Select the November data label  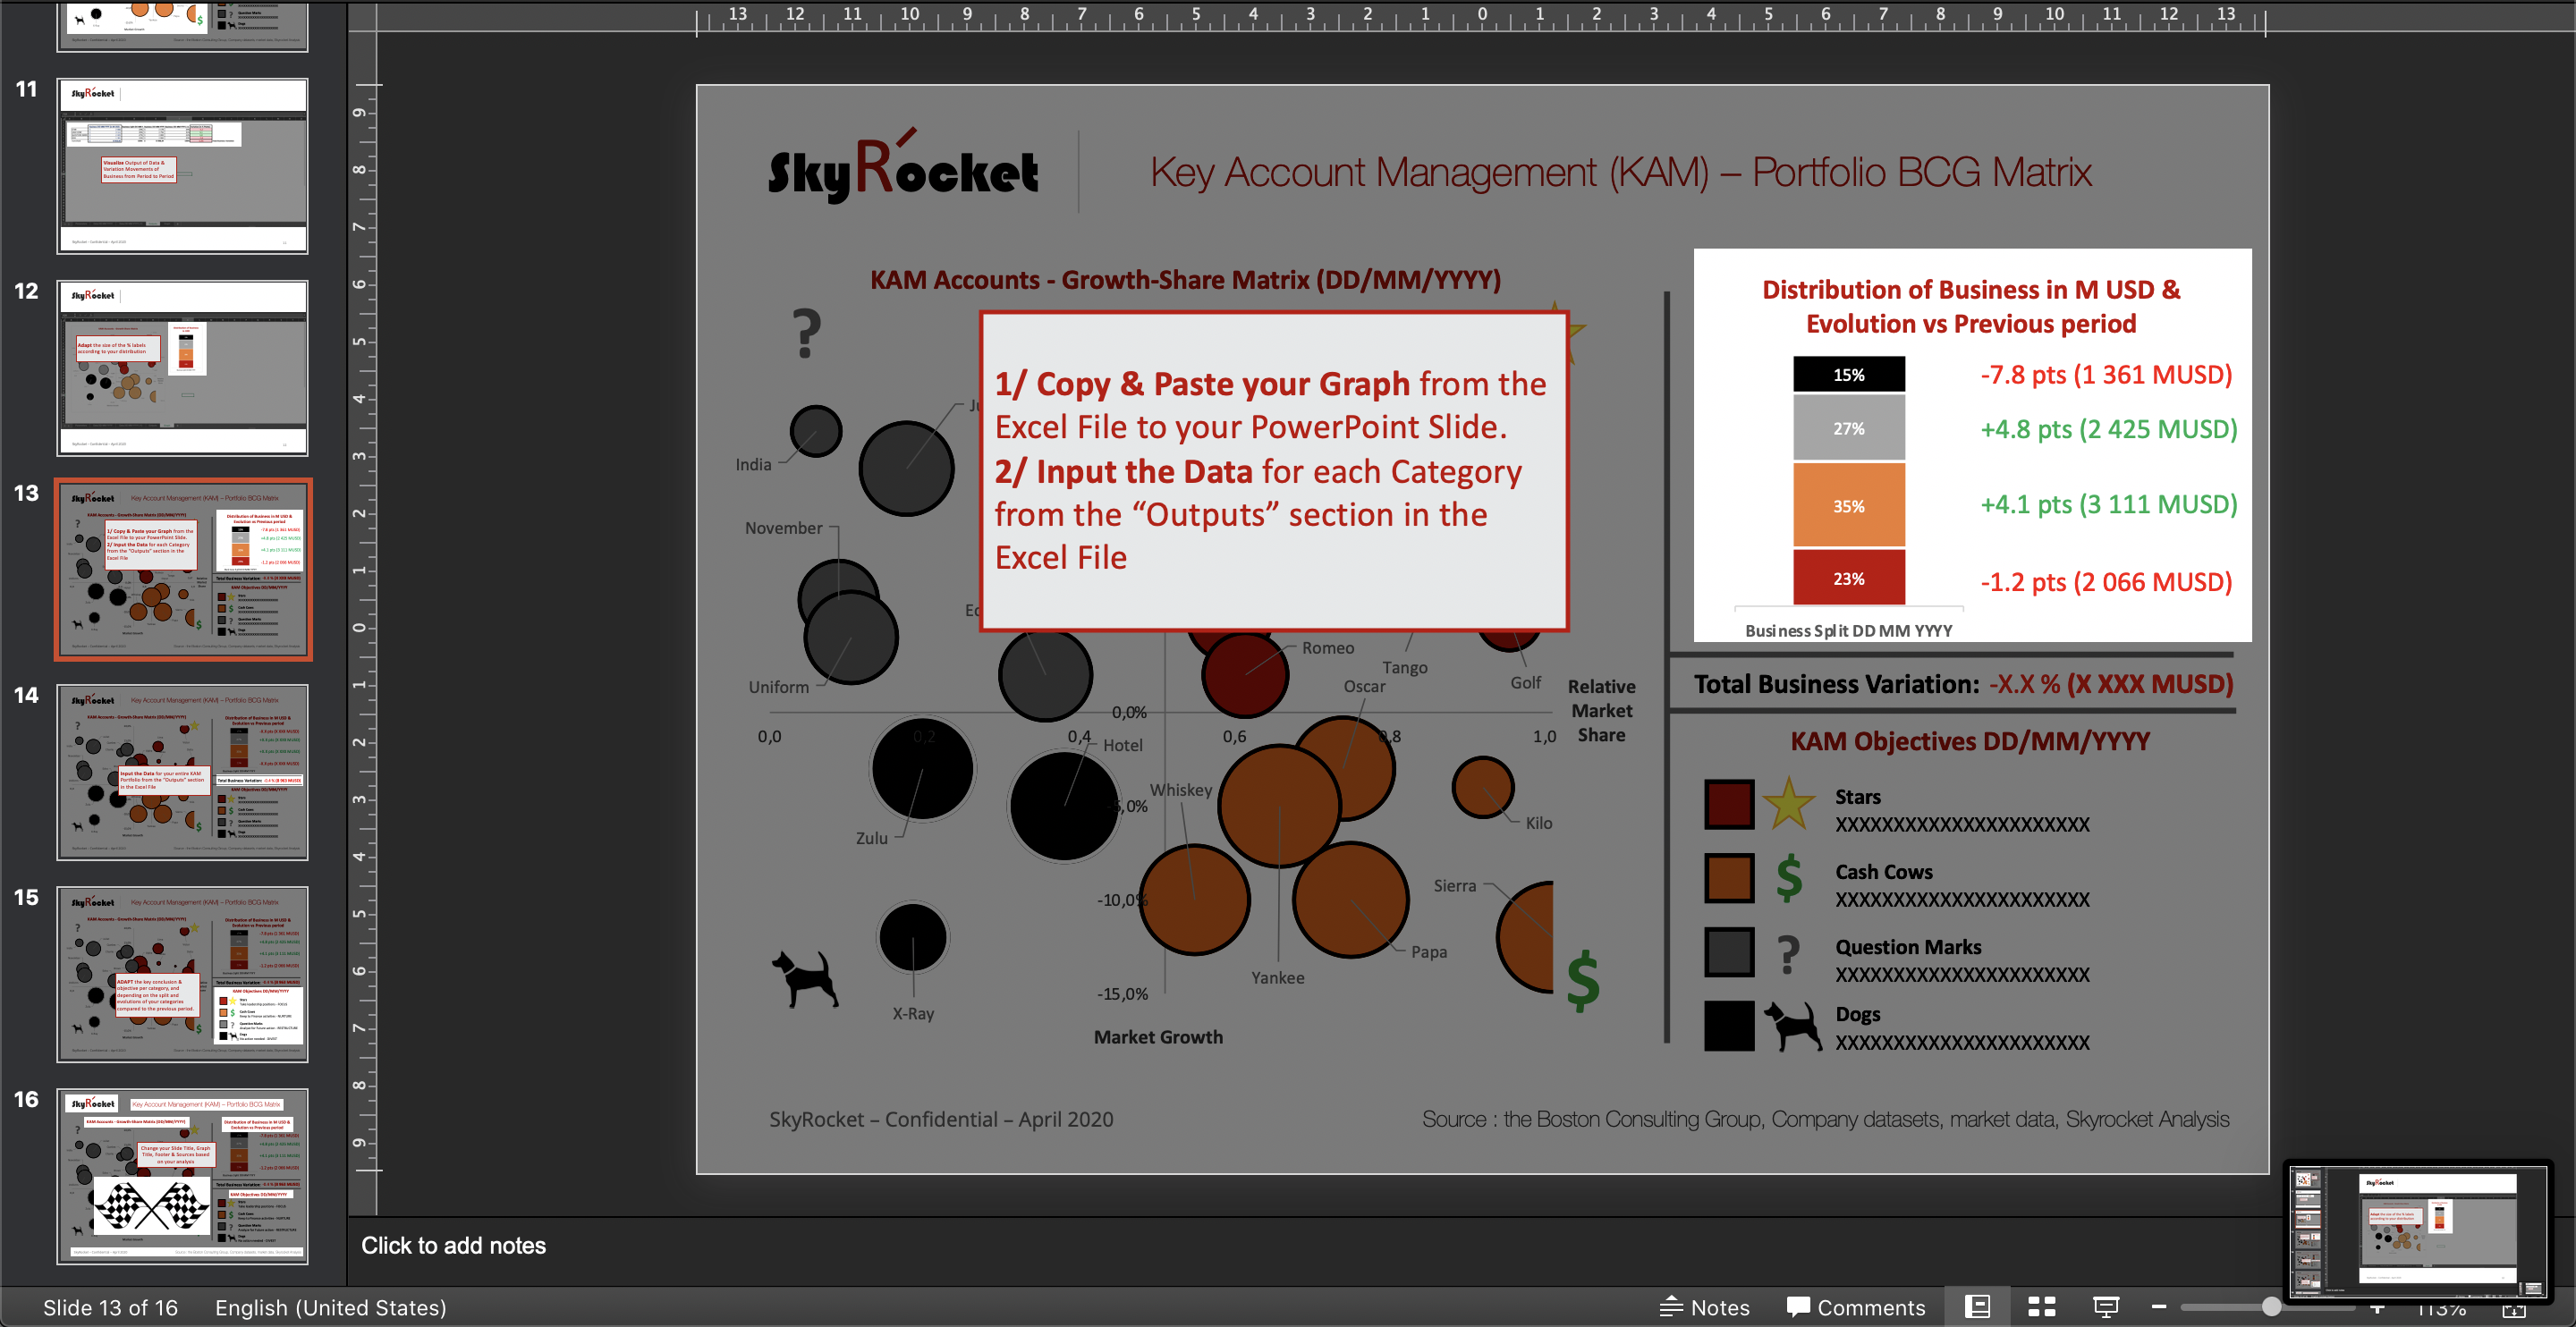[783, 527]
